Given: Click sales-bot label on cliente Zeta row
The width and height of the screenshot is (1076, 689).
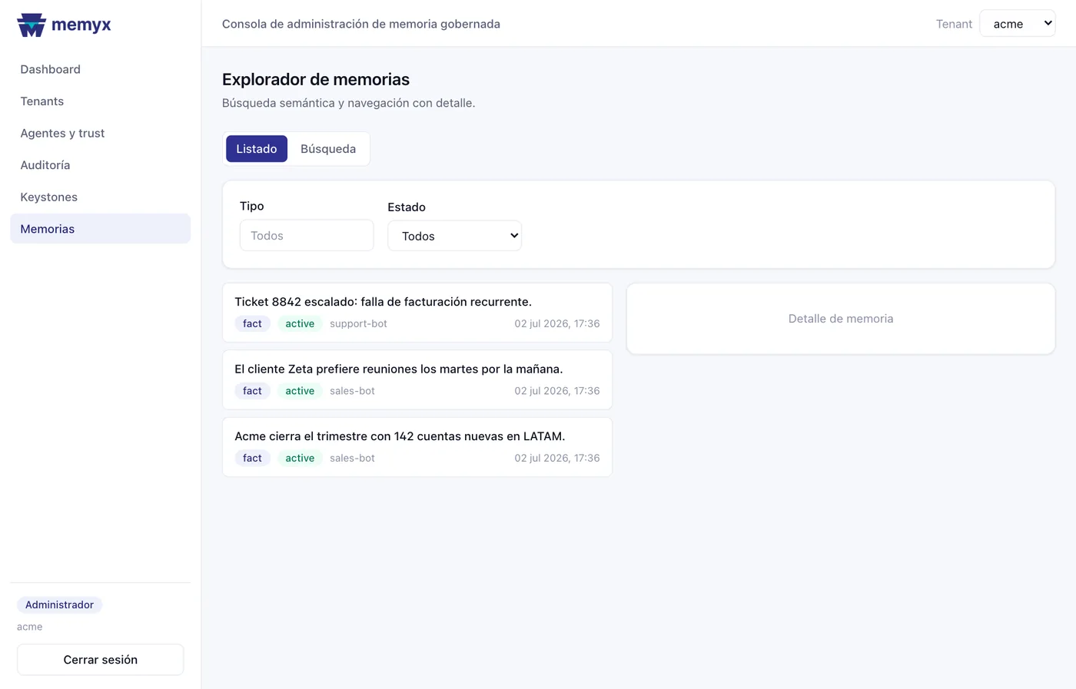Looking at the screenshot, I should tap(352, 391).
